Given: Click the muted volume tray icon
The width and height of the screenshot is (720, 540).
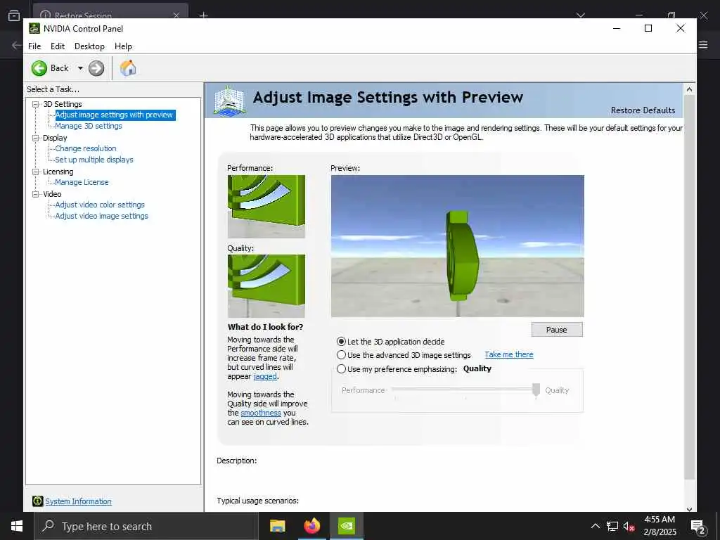Looking at the screenshot, I should [629, 526].
